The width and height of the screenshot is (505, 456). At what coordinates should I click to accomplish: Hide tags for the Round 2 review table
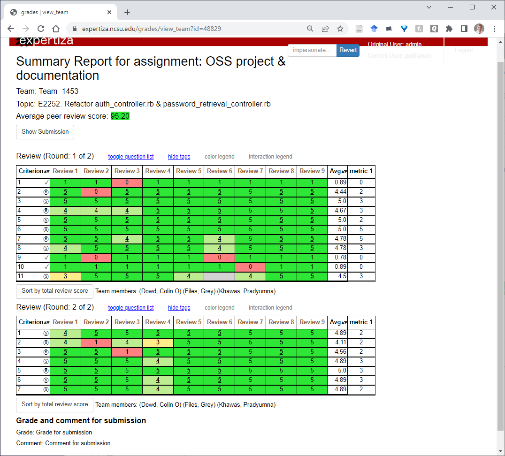pos(179,307)
